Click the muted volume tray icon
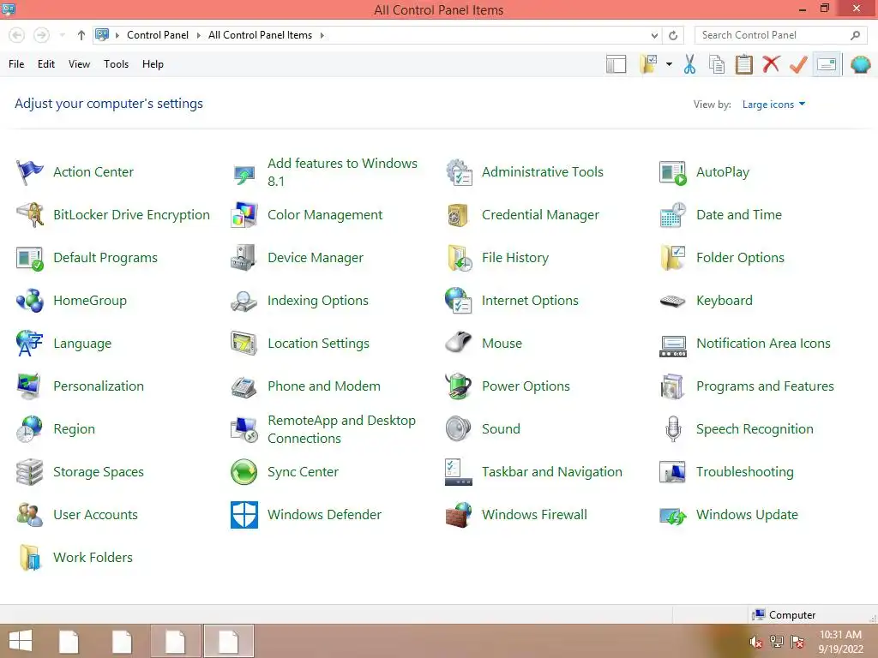The width and height of the screenshot is (878, 658). point(755,643)
